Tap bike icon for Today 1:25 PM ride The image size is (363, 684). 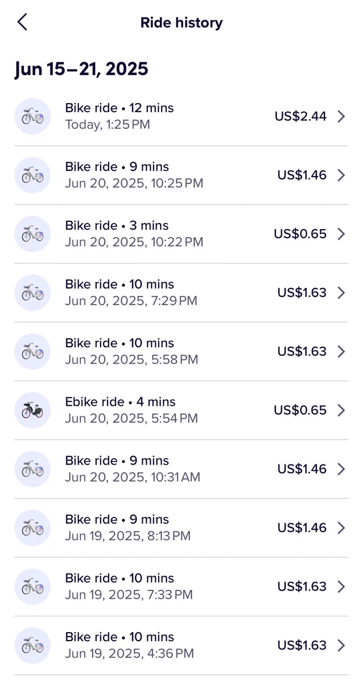click(32, 116)
